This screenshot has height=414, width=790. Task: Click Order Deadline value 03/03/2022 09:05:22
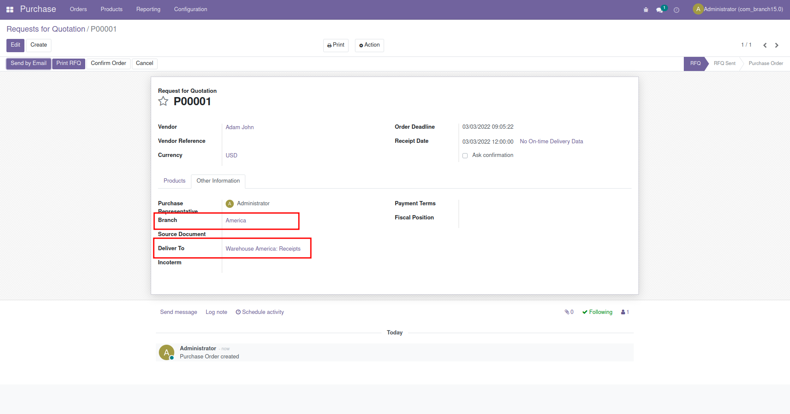488,127
